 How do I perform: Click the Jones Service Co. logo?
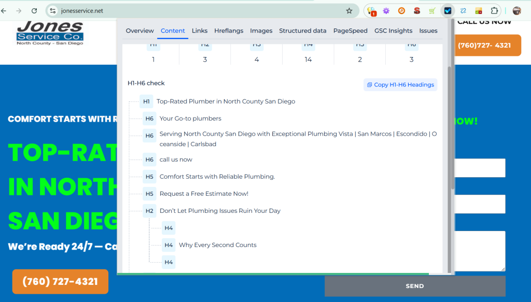50,33
